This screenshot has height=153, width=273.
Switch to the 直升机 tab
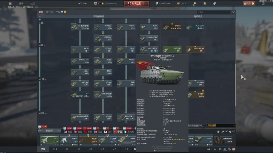tap(49, 12)
